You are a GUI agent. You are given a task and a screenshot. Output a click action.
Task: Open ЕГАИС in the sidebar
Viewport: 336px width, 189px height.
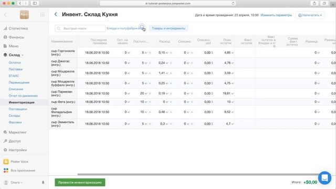[x=14, y=76]
